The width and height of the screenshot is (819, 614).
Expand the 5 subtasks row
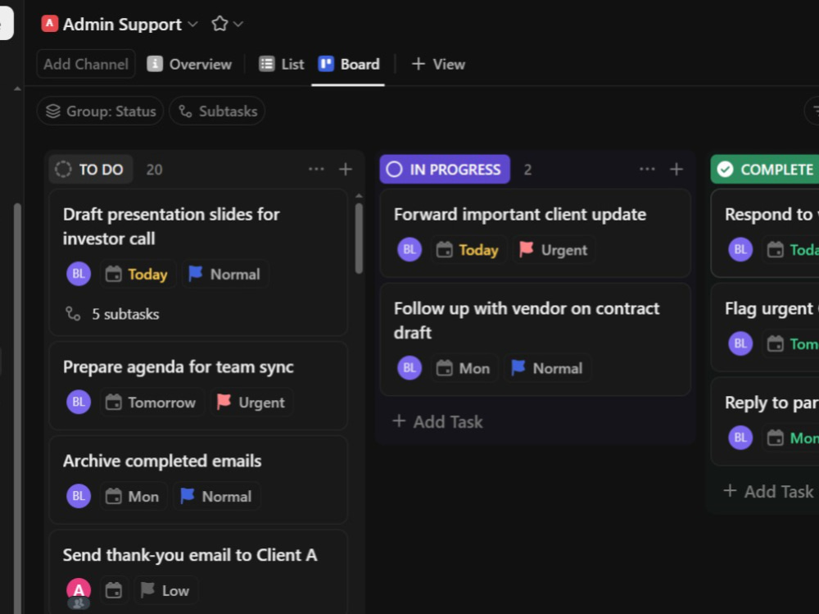click(x=112, y=314)
